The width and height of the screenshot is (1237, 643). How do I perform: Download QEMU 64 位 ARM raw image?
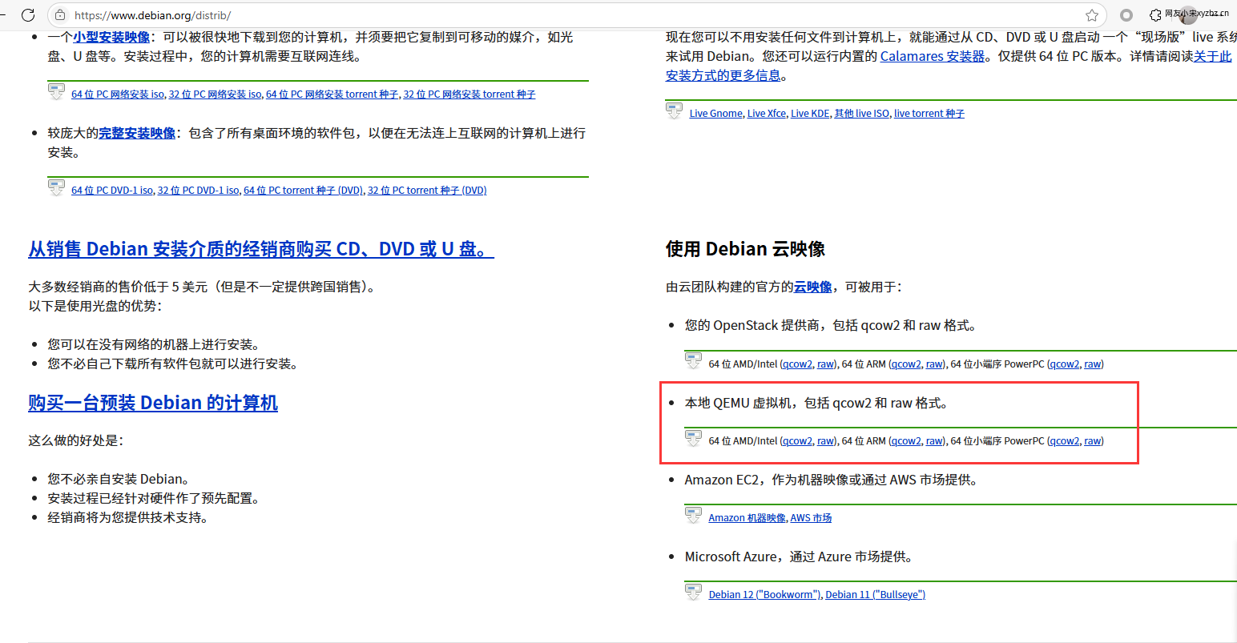tap(934, 441)
